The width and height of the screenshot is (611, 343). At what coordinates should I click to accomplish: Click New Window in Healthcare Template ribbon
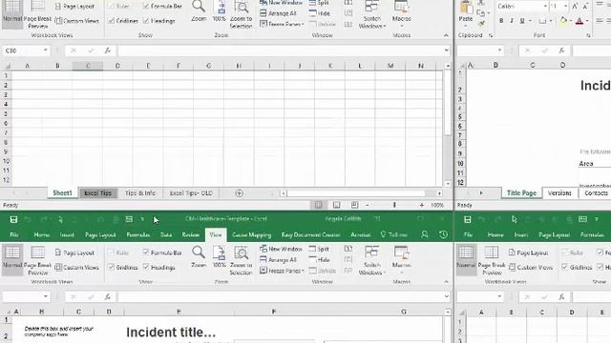click(x=281, y=249)
